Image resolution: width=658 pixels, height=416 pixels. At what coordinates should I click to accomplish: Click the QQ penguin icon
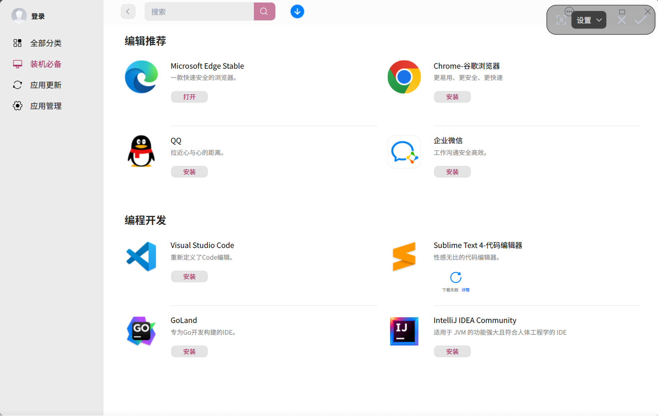click(x=141, y=151)
